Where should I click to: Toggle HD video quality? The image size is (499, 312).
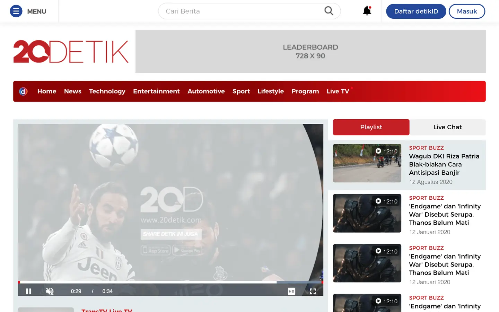coord(292,292)
